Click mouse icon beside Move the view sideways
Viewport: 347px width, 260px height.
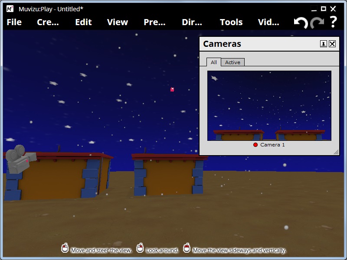tap(187, 248)
